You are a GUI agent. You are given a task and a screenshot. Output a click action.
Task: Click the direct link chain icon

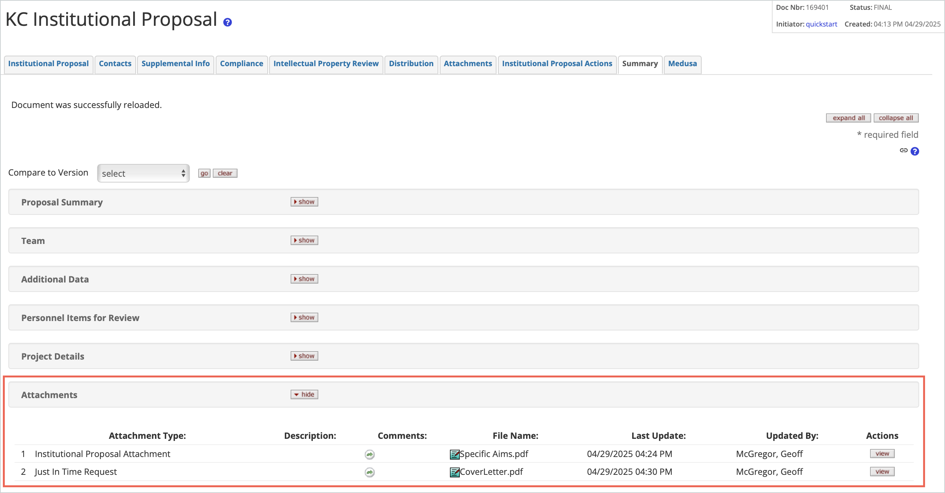click(904, 151)
